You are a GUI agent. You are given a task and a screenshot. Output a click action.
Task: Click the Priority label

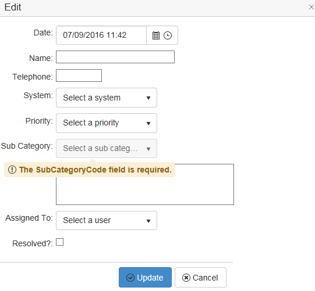coord(39,121)
